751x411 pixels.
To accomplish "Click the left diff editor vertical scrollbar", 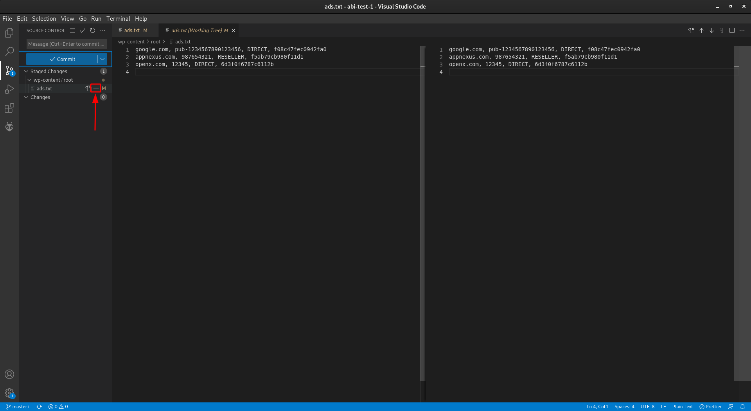I will (422, 213).
